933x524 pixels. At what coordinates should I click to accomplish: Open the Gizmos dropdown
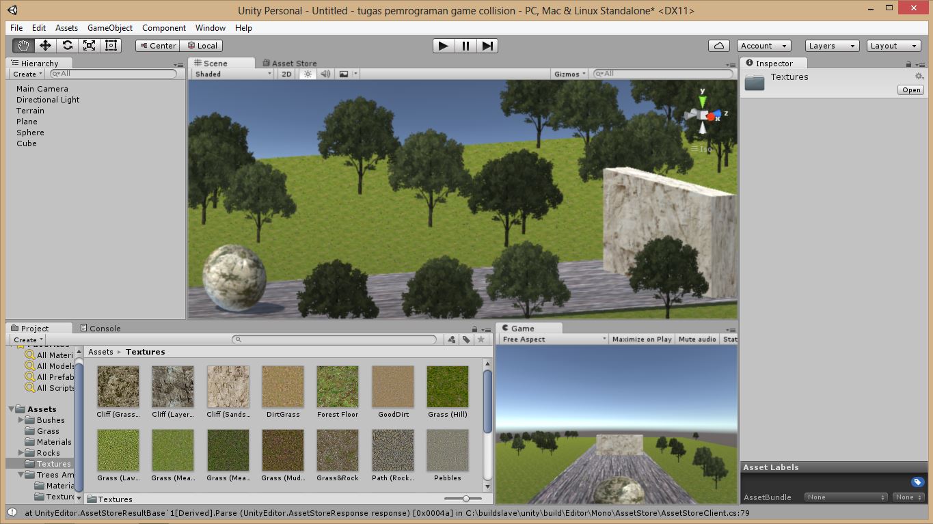tap(569, 74)
